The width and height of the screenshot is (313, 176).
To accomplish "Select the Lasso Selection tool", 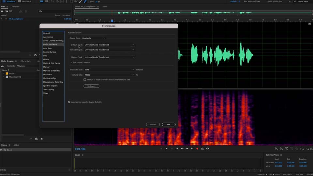I will (x=76, y=1).
